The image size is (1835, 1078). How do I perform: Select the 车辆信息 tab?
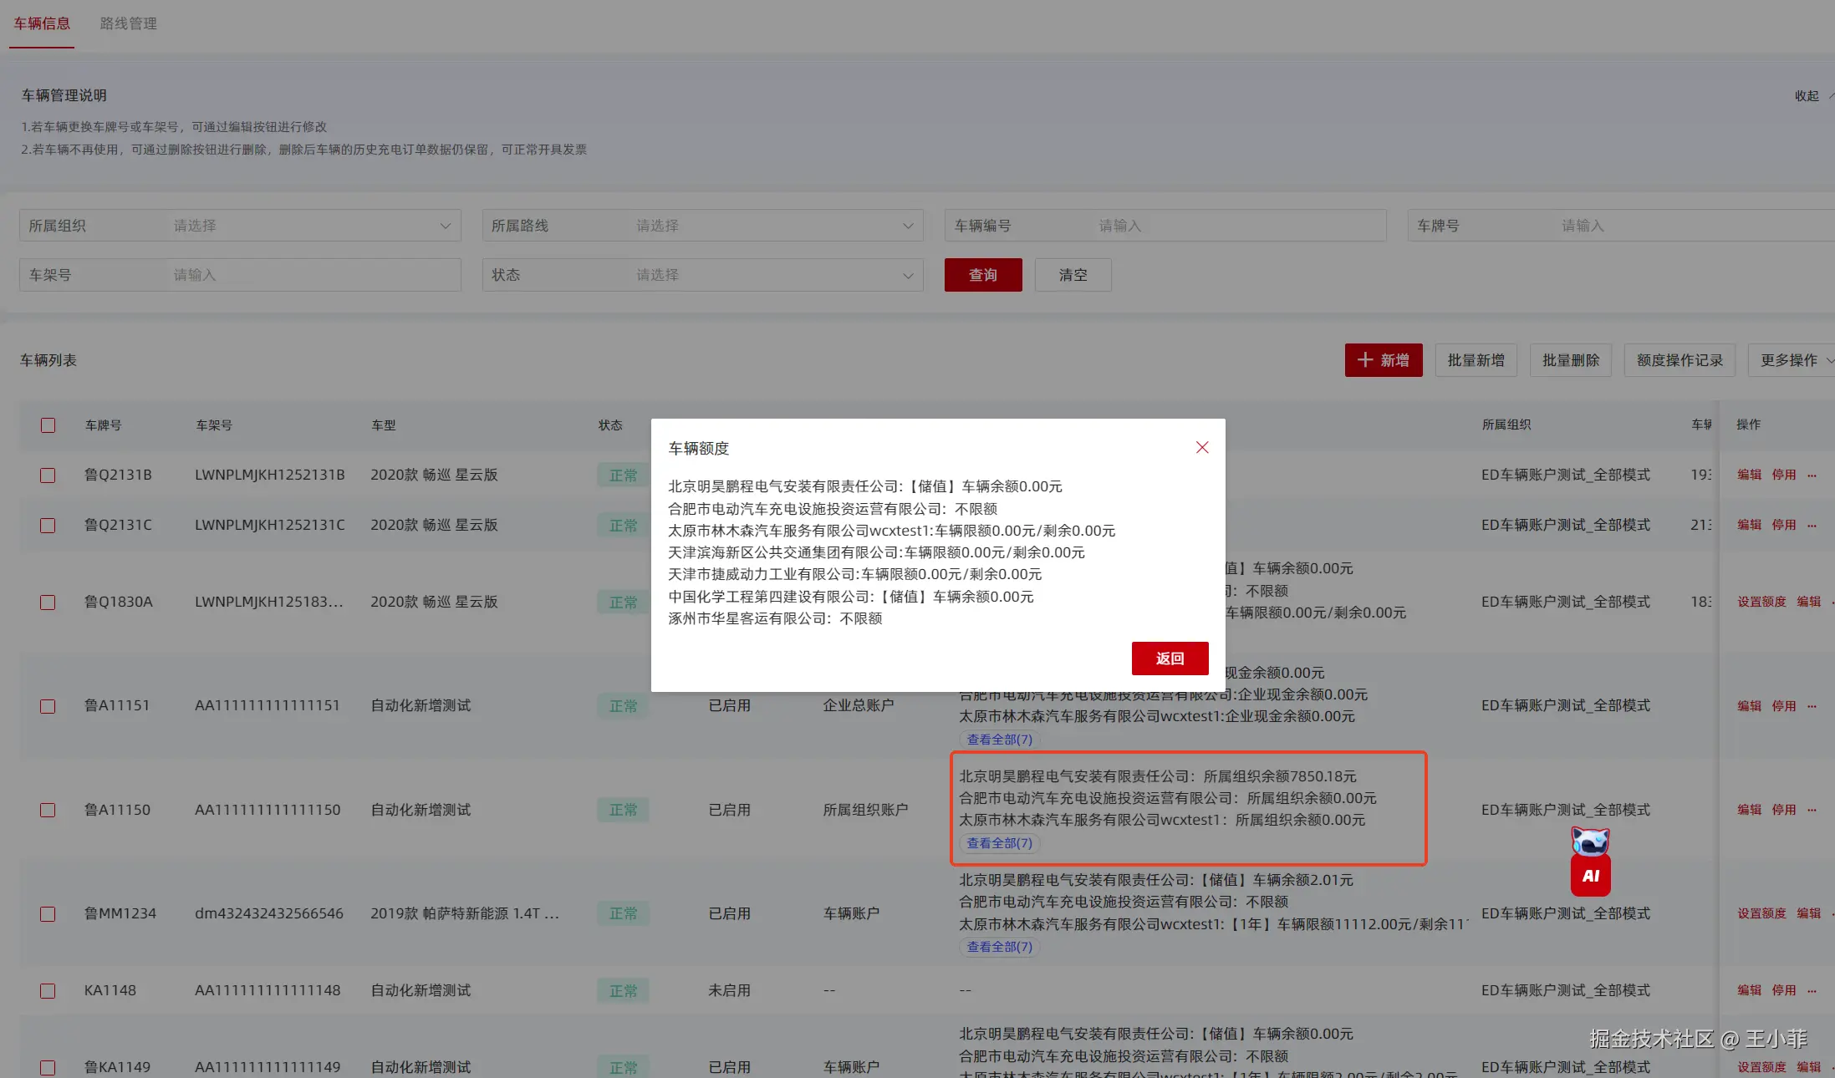coord(42,23)
